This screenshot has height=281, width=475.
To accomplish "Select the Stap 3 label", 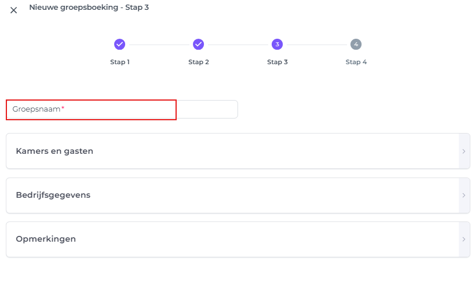I will tap(277, 62).
